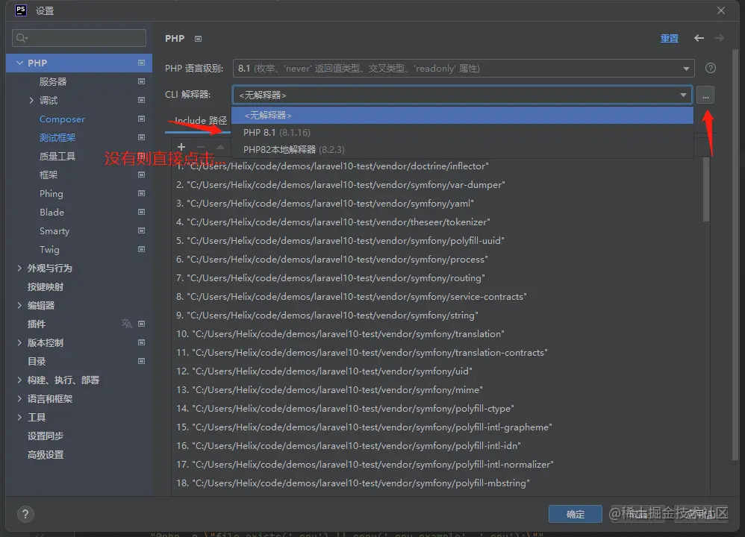This screenshot has height=537, width=745.
Task: Click project-level icon on the Smarty row
Action: pyautogui.click(x=141, y=230)
